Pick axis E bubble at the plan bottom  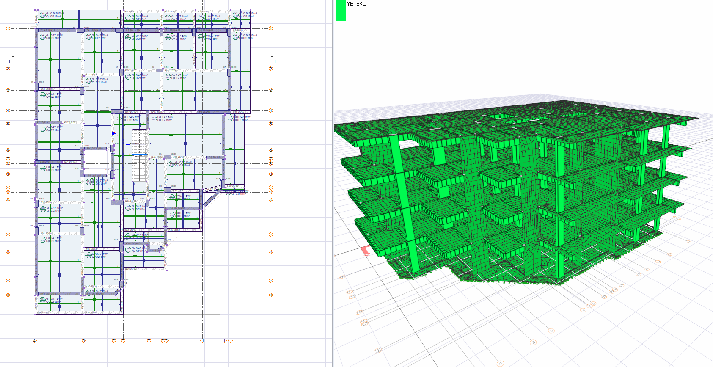149,341
